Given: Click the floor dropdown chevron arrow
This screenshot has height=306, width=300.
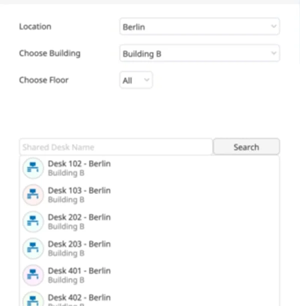Looking at the screenshot, I should pyautogui.click(x=146, y=79).
